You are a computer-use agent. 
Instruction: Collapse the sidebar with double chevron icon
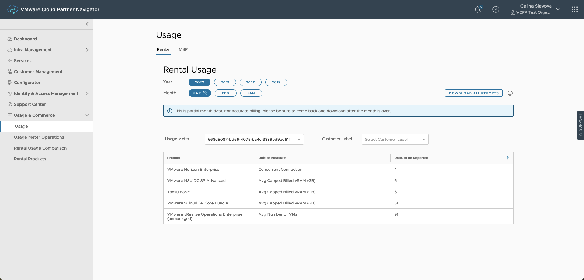(87, 24)
